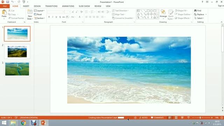Viewport: 224px width, 126px height.
Task: Open the font name combo box
Action: (56, 12)
